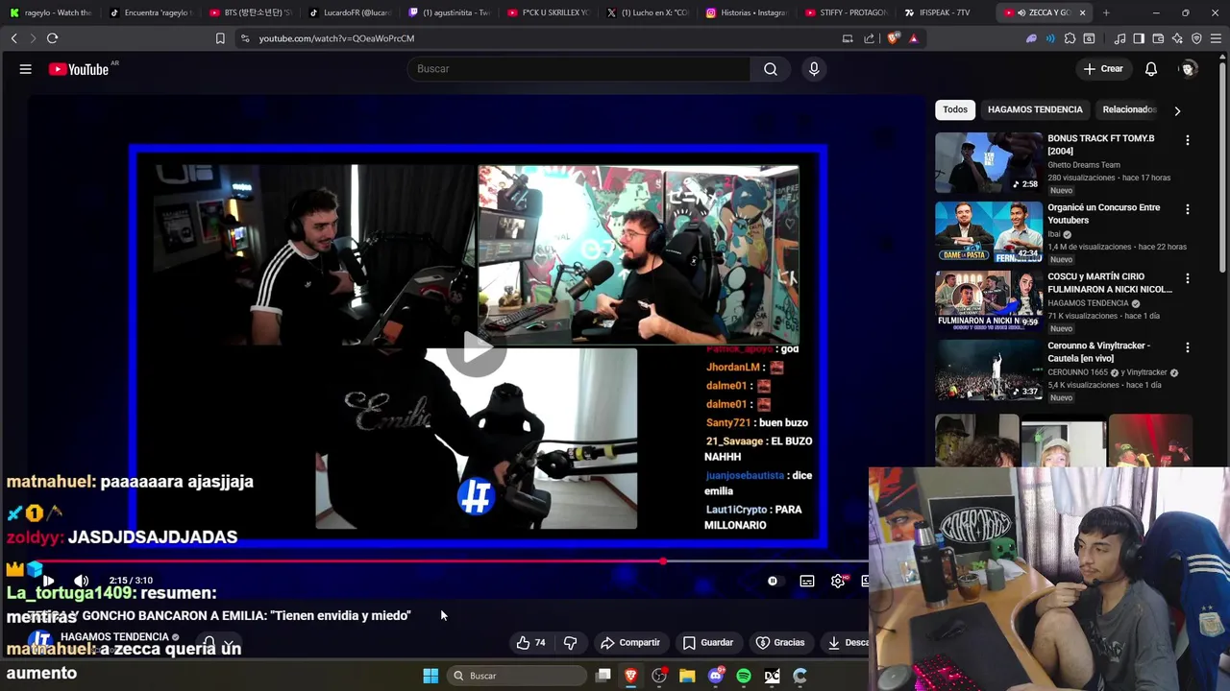Screen dimensions: 1230x691
Task: Open the YouTube guide hamburger menu
Action: click(x=26, y=69)
